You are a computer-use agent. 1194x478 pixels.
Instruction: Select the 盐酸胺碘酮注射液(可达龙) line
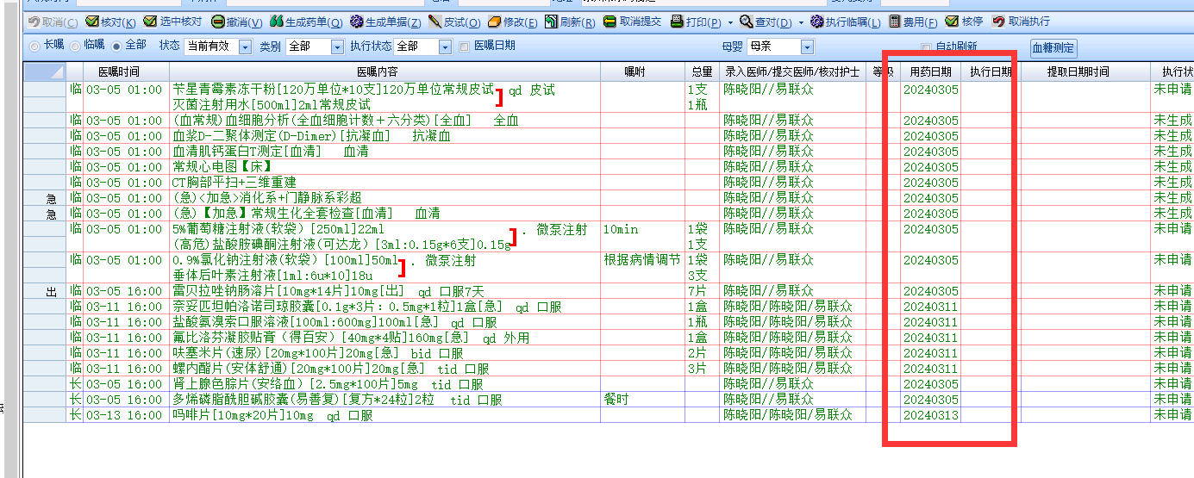pos(342,245)
